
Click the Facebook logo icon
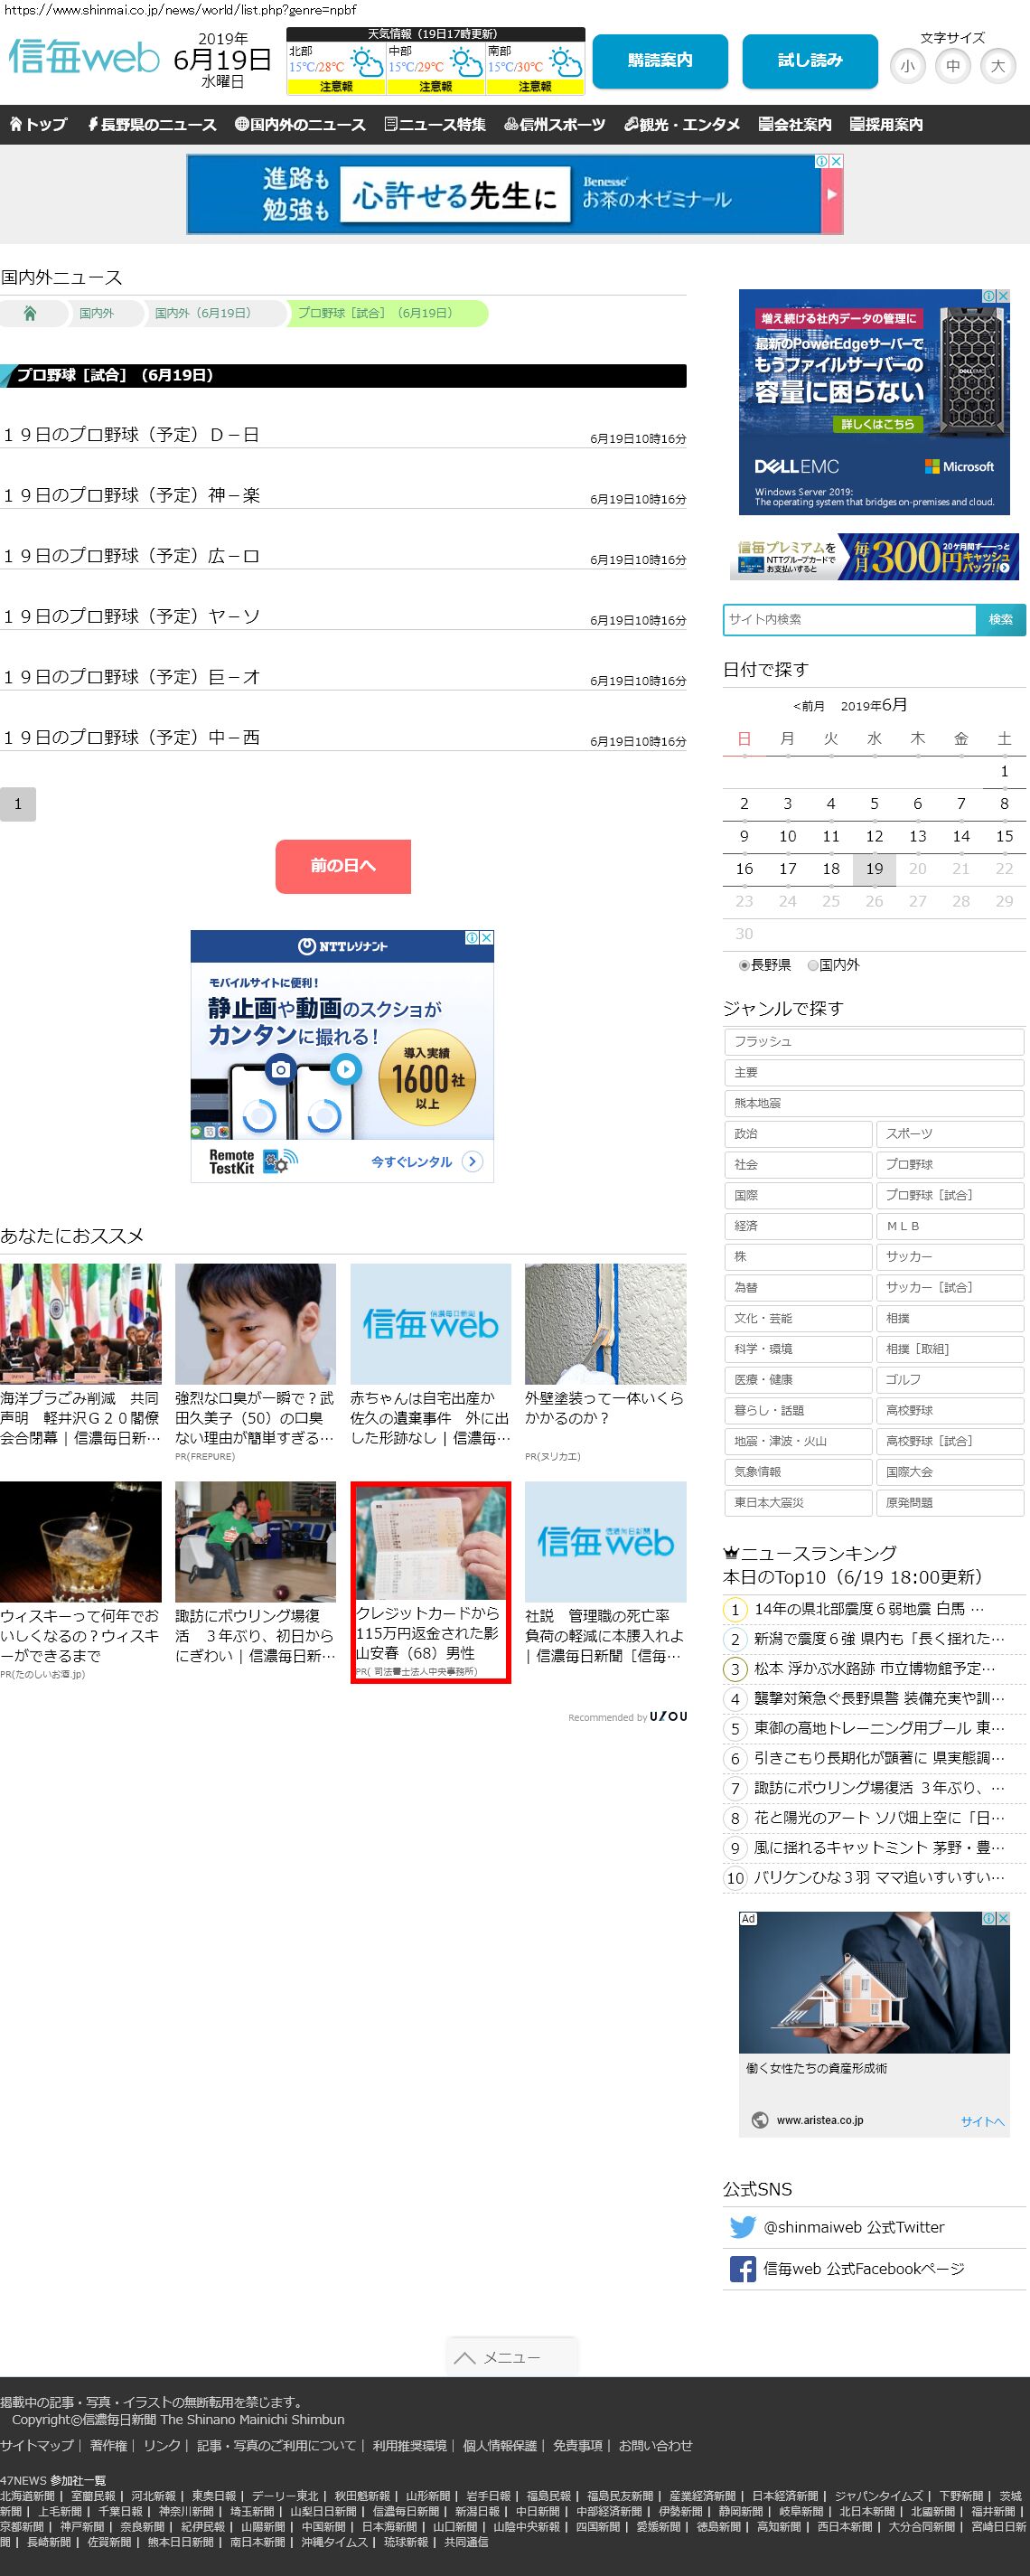742,2269
